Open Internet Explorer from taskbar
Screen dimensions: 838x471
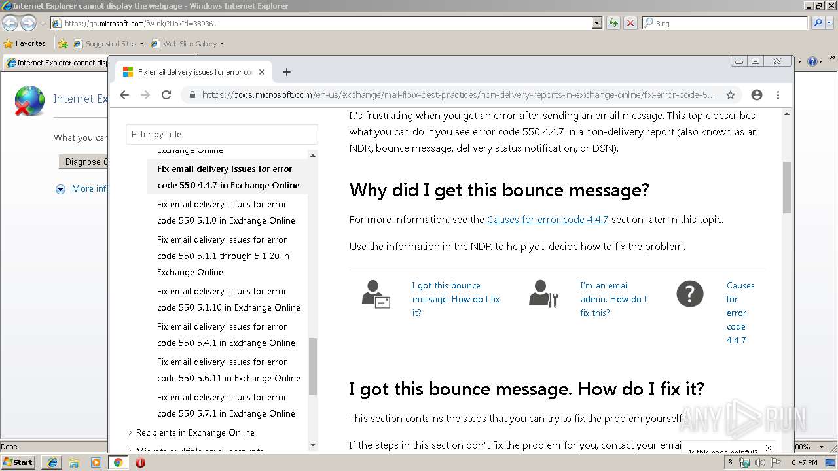point(52,462)
